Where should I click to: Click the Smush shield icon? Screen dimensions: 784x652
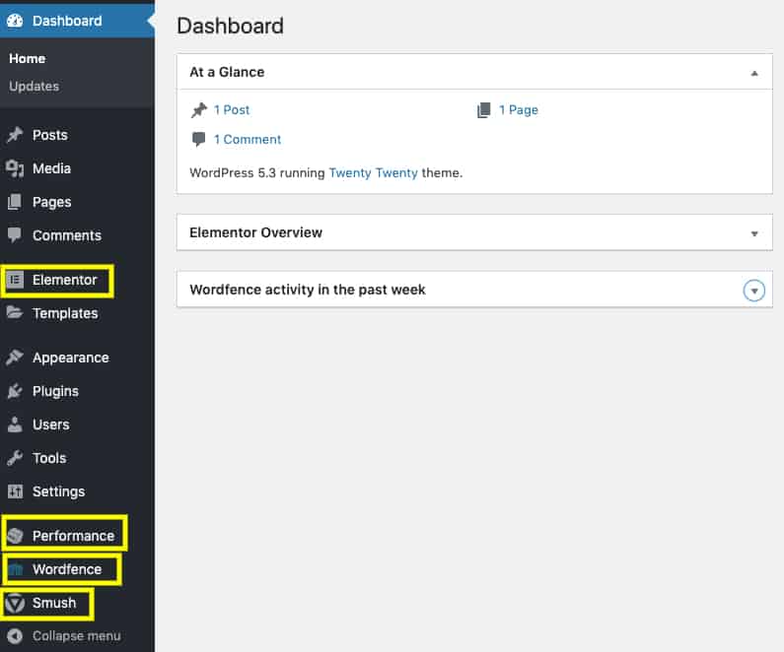pos(15,603)
